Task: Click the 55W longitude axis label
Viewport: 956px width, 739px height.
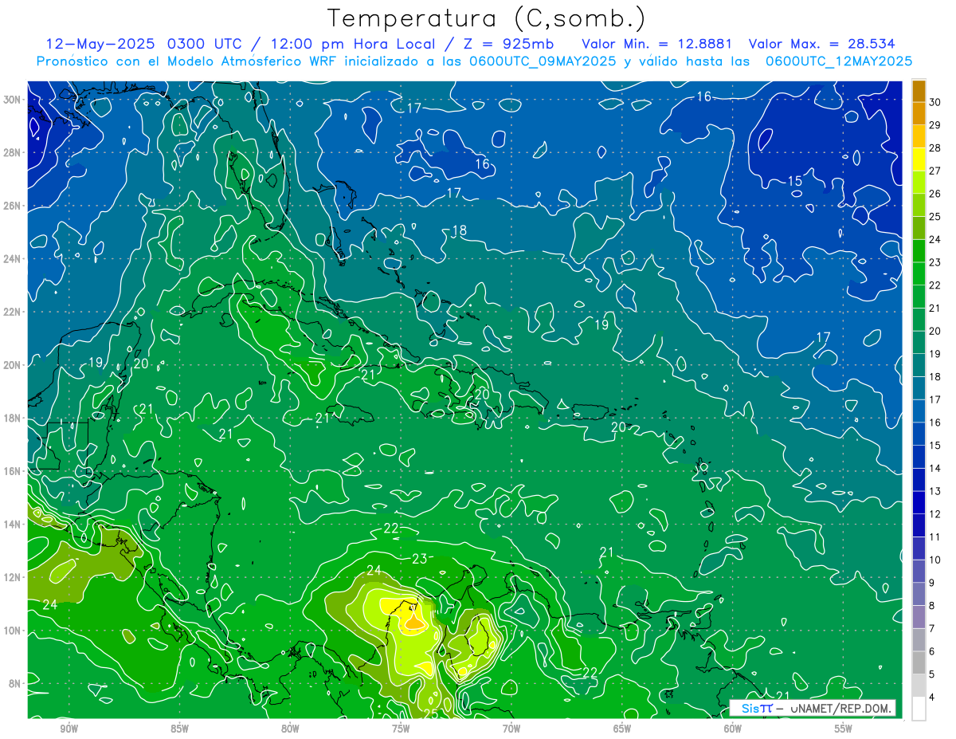Action: tap(843, 729)
